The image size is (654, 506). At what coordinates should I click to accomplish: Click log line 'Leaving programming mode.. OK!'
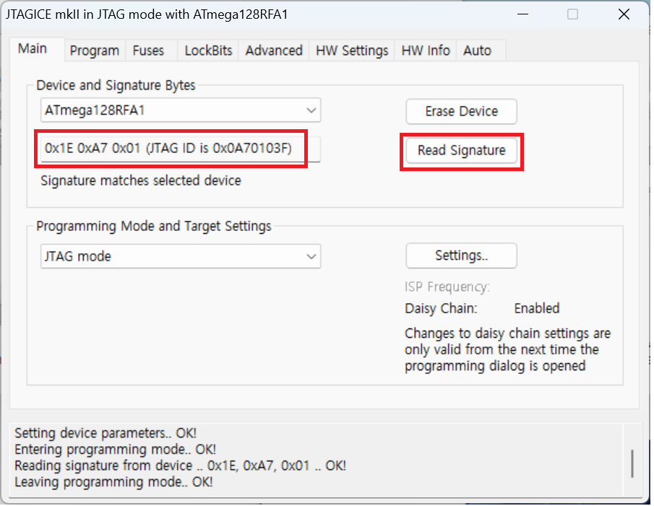[x=113, y=482]
